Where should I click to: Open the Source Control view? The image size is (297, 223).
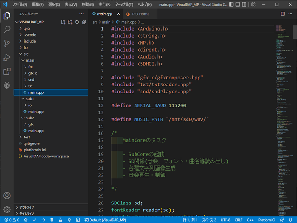pyautogui.click(x=7, y=43)
